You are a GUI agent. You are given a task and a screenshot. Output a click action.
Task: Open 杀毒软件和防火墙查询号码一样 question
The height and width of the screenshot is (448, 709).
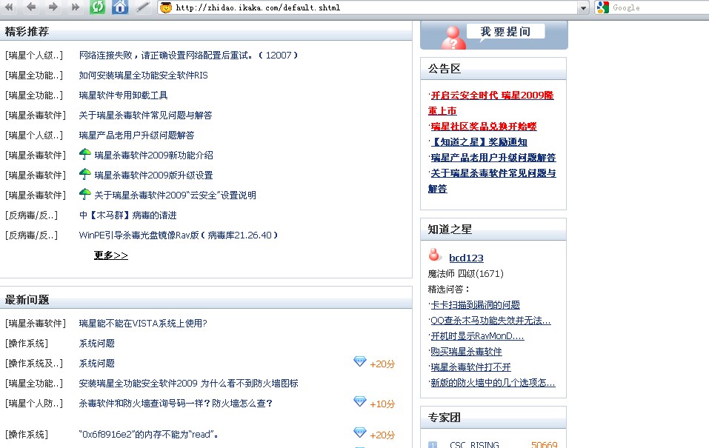point(176,404)
